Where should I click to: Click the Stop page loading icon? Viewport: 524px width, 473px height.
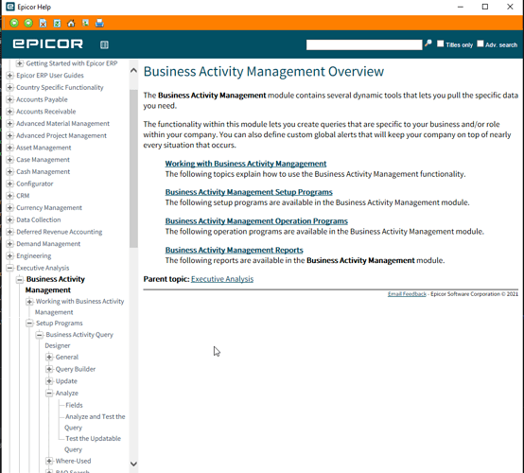coord(43,23)
